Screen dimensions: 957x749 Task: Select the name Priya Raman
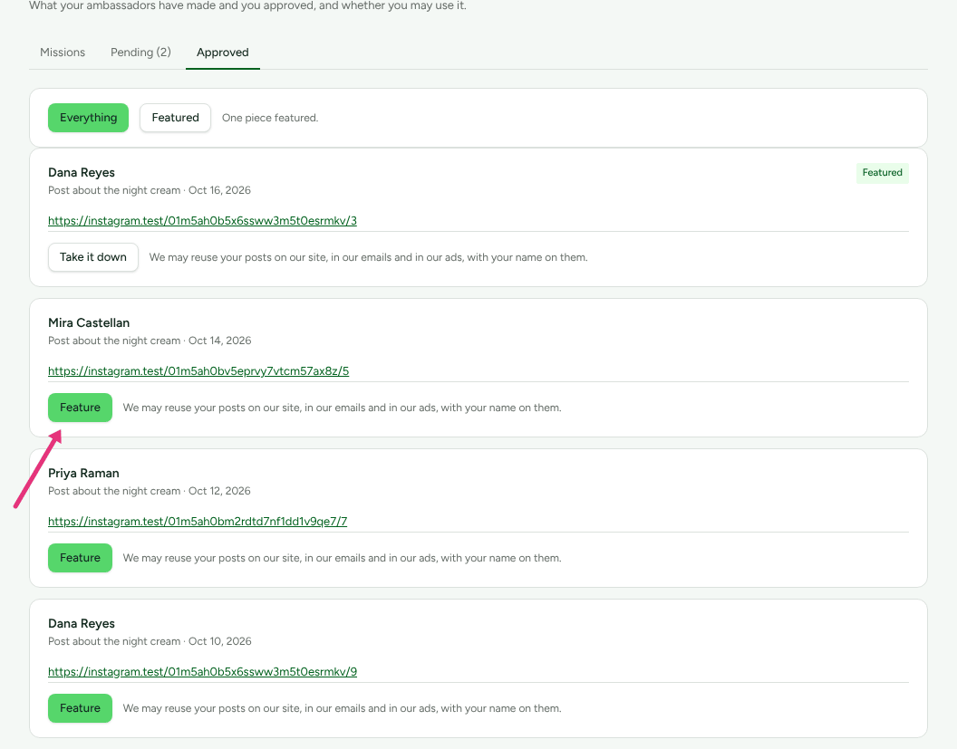pyautogui.click(x=83, y=474)
